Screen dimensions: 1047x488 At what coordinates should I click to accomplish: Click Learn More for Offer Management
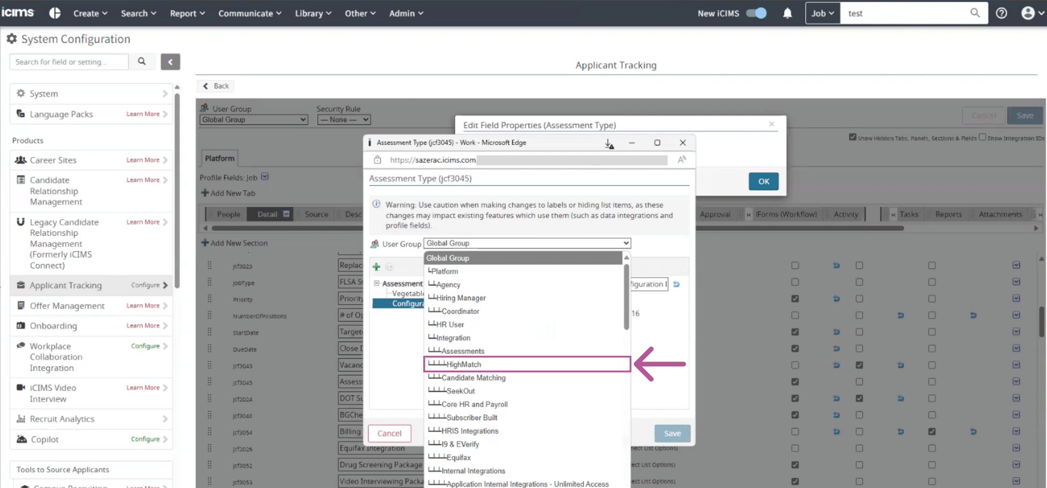143,305
